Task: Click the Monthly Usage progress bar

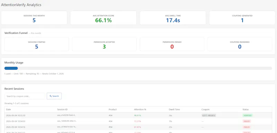Action: click(138, 68)
